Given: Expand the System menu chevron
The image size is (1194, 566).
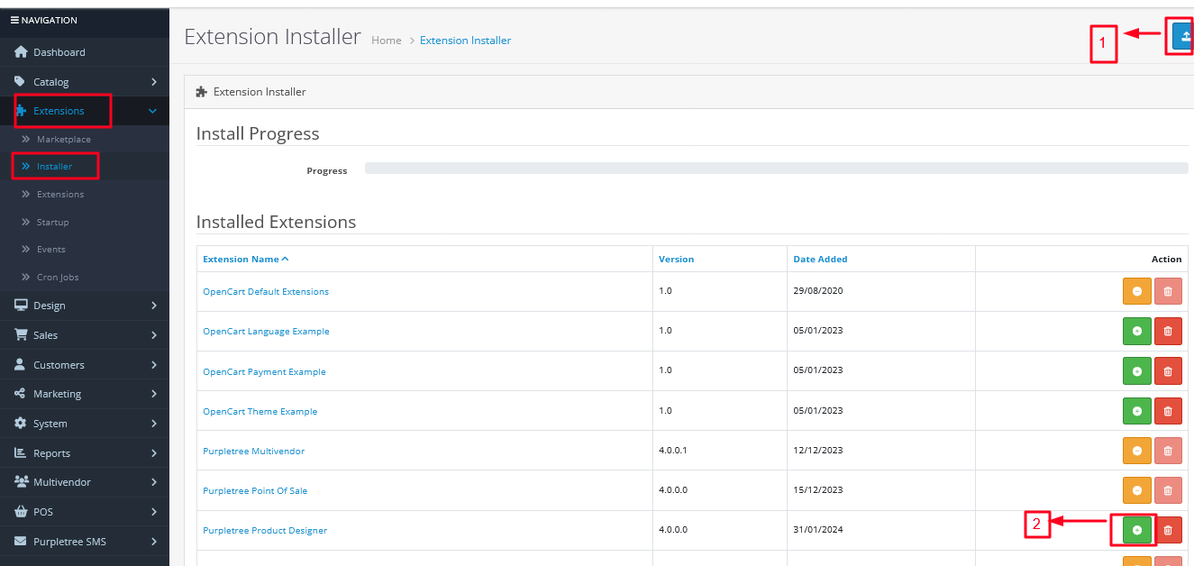Looking at the screenshot, I should click(154, 424).
